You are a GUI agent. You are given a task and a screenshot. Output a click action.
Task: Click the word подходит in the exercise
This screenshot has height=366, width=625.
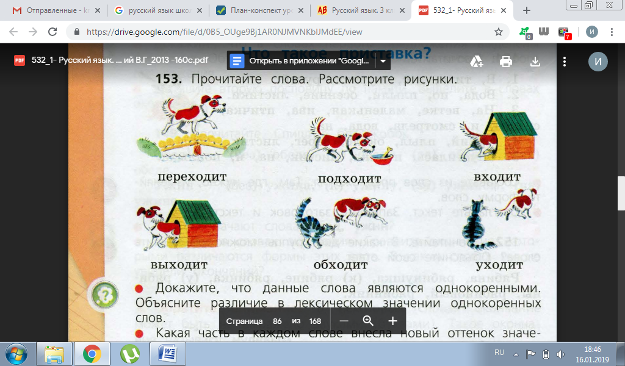pos(349,179)
